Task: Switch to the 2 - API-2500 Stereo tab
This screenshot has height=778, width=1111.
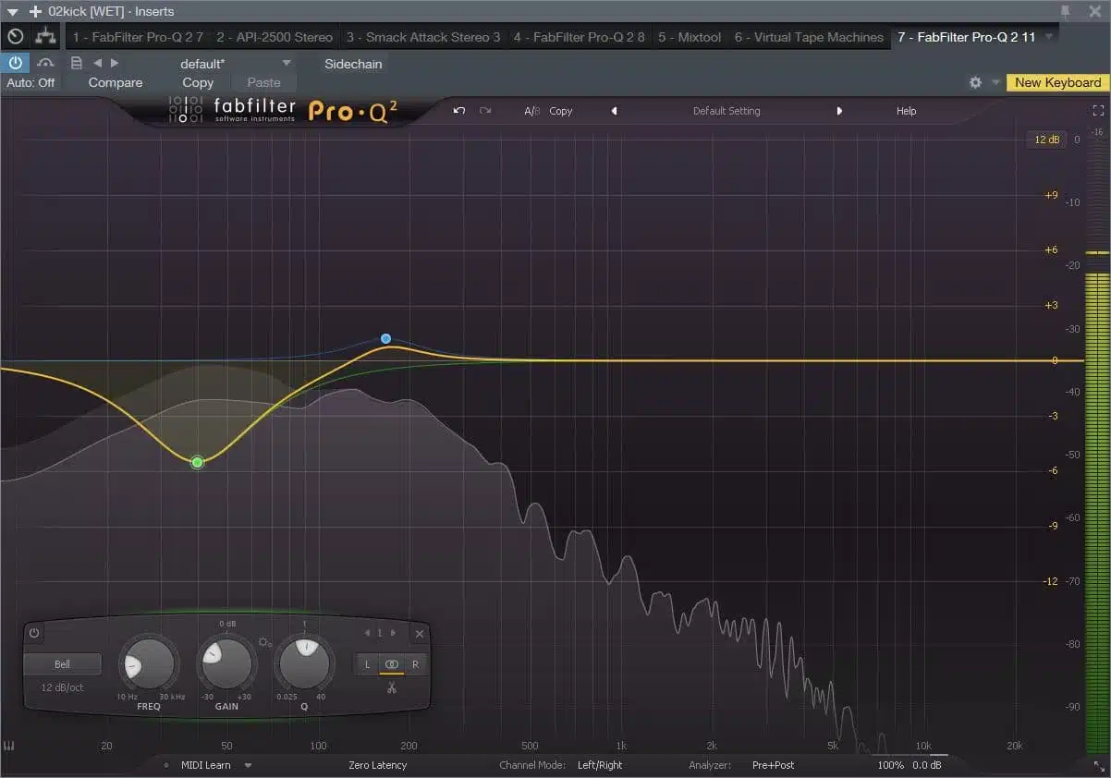Action: click(x=275, y=37)
